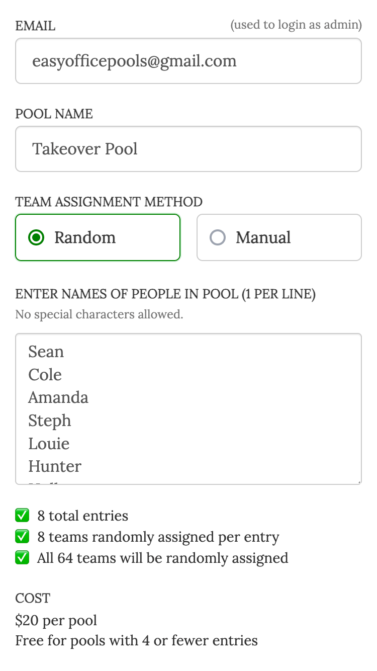Click the checkmark next to teams randomly assigned
Screen dimensions: 377x671
point(22,536)
